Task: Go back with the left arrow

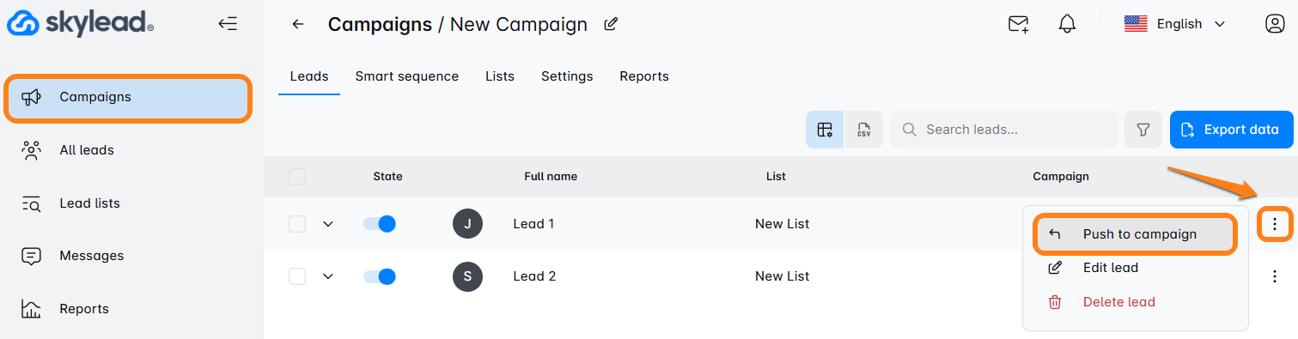Action: tap(298, 24)
